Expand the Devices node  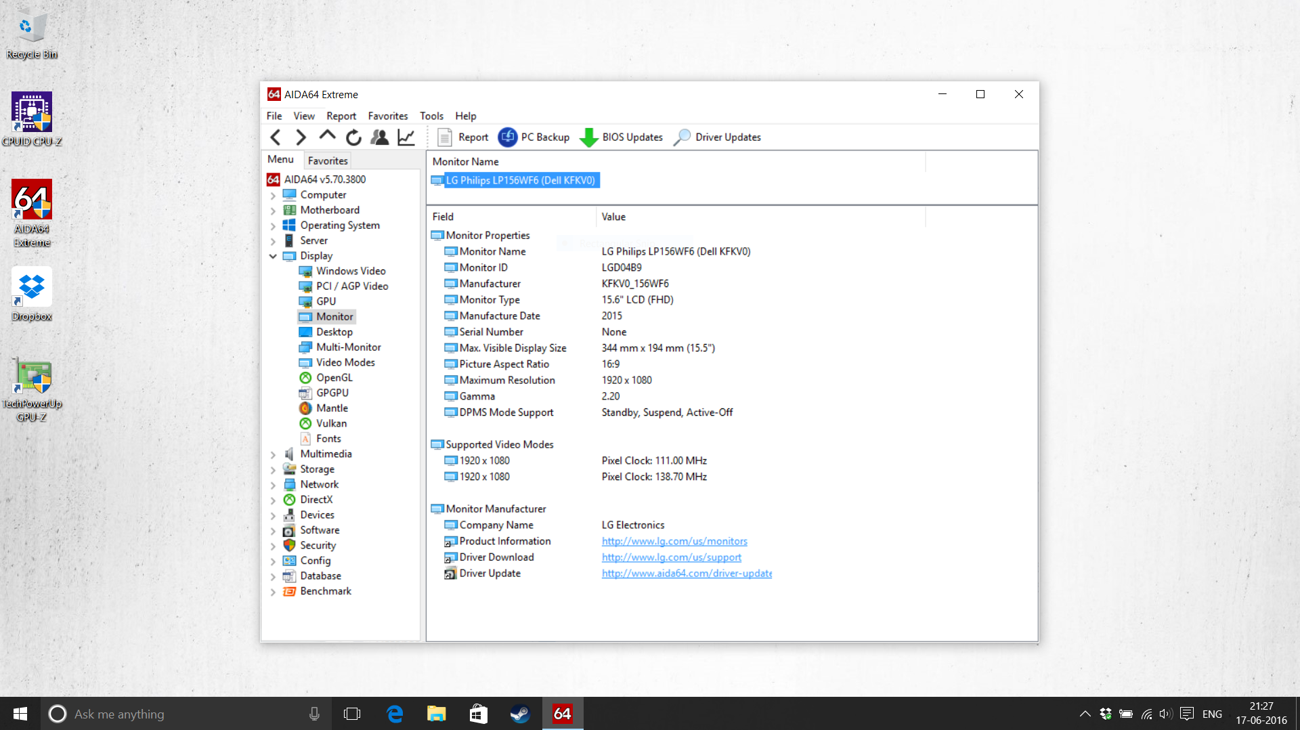tap(273, 515)
